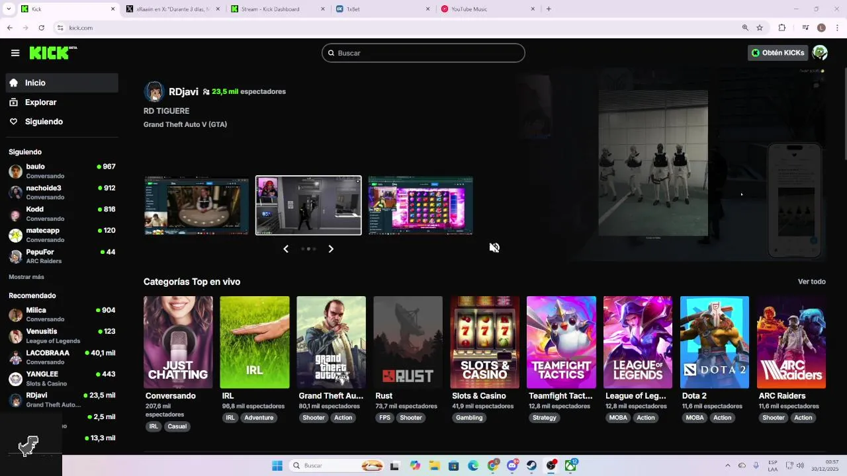Click Ver todo for top categories

811,282
